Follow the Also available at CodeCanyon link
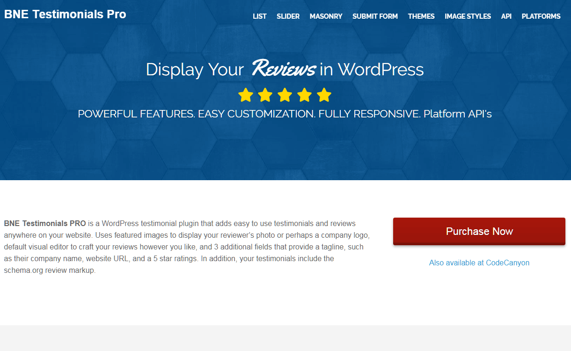The height and width of the screenshot is (351, 571). point(479,263)
